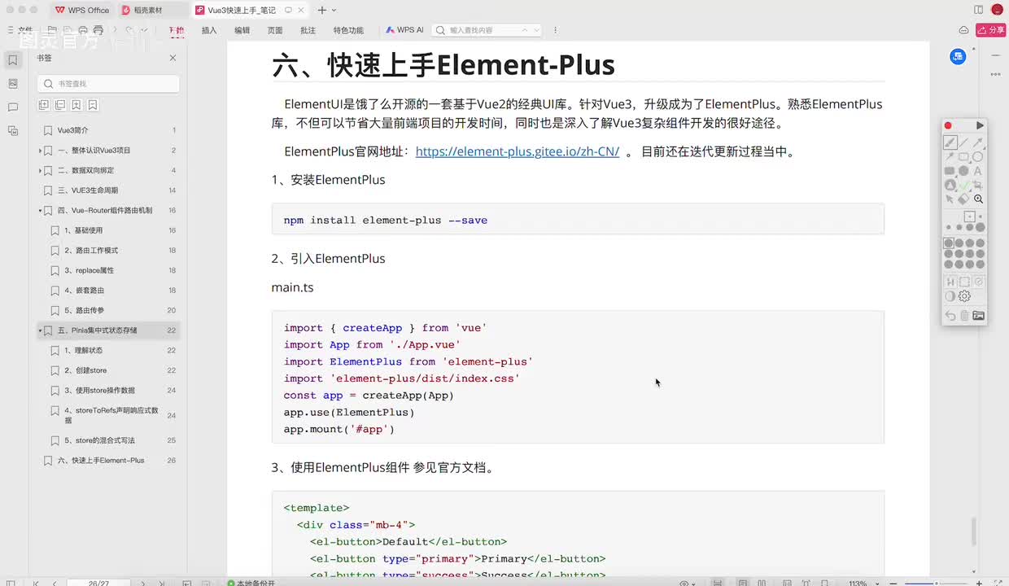Click the user avatar at top right
Image resolution: width=1009 pixels, height=586 pixels.
[997, 10]
